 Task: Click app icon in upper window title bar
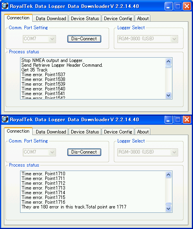[x=5, y=6]
